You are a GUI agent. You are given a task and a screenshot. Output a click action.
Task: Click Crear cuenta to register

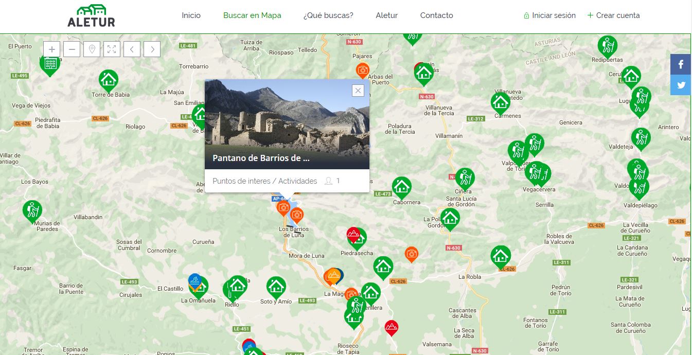614,15
